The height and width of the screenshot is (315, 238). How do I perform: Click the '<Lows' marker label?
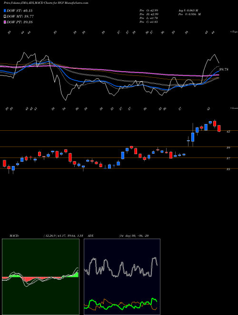234,108
